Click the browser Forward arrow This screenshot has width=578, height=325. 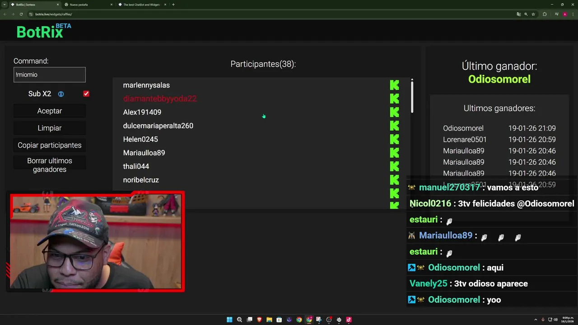(x=13, y=14)
